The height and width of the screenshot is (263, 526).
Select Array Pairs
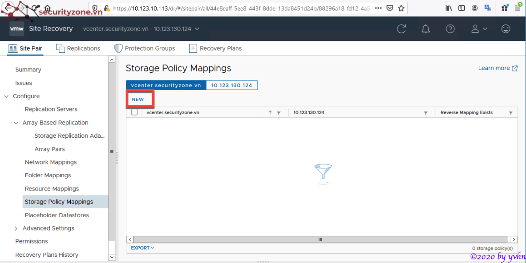point(50,149)
